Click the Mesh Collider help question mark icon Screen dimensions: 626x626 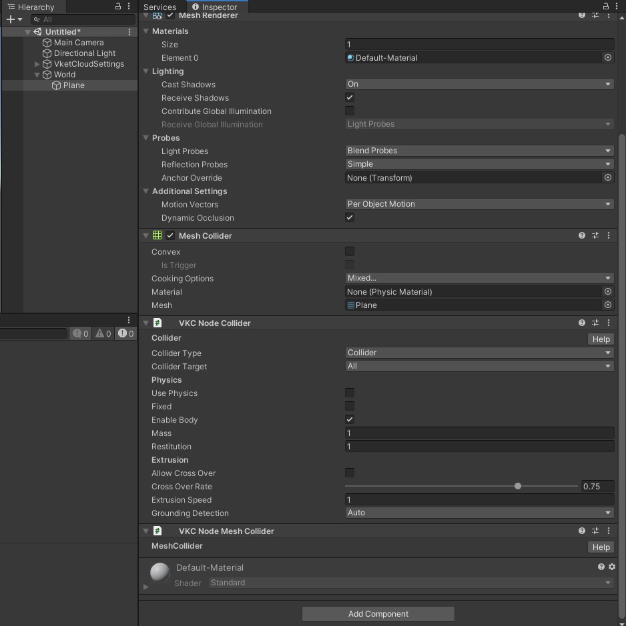coord(582,235)
